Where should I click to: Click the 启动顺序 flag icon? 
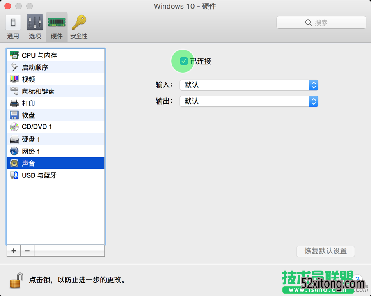pos(14,67)
